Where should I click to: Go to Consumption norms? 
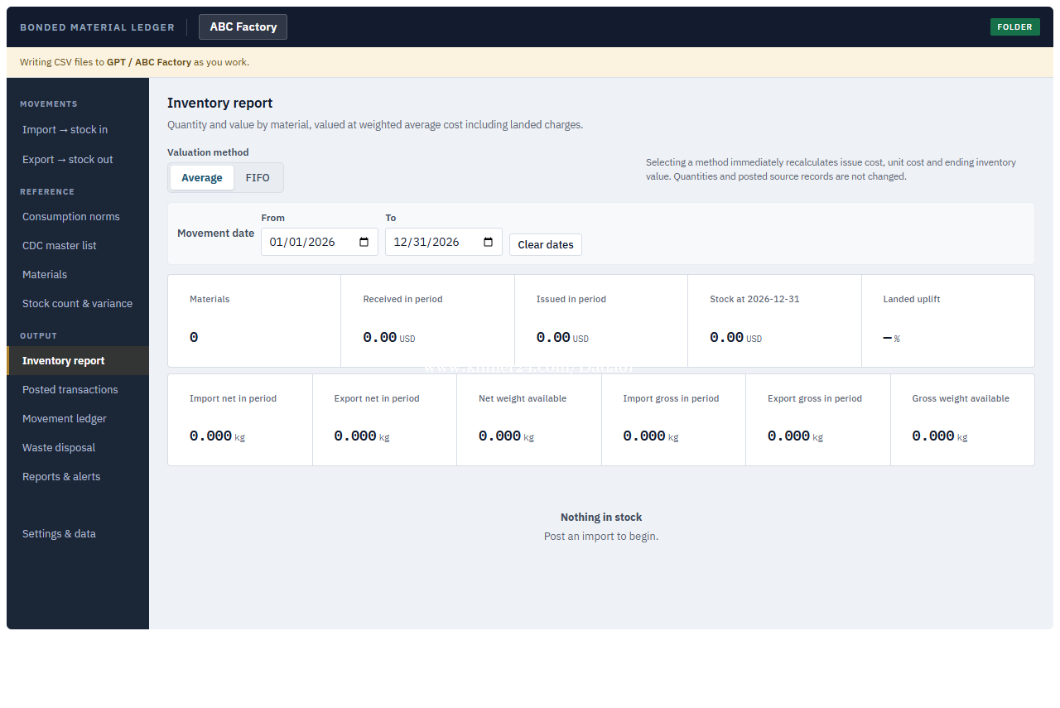pyautogui.click(x=78, y=217)
